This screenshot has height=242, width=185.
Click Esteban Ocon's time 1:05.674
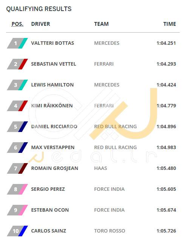[166, 210]
